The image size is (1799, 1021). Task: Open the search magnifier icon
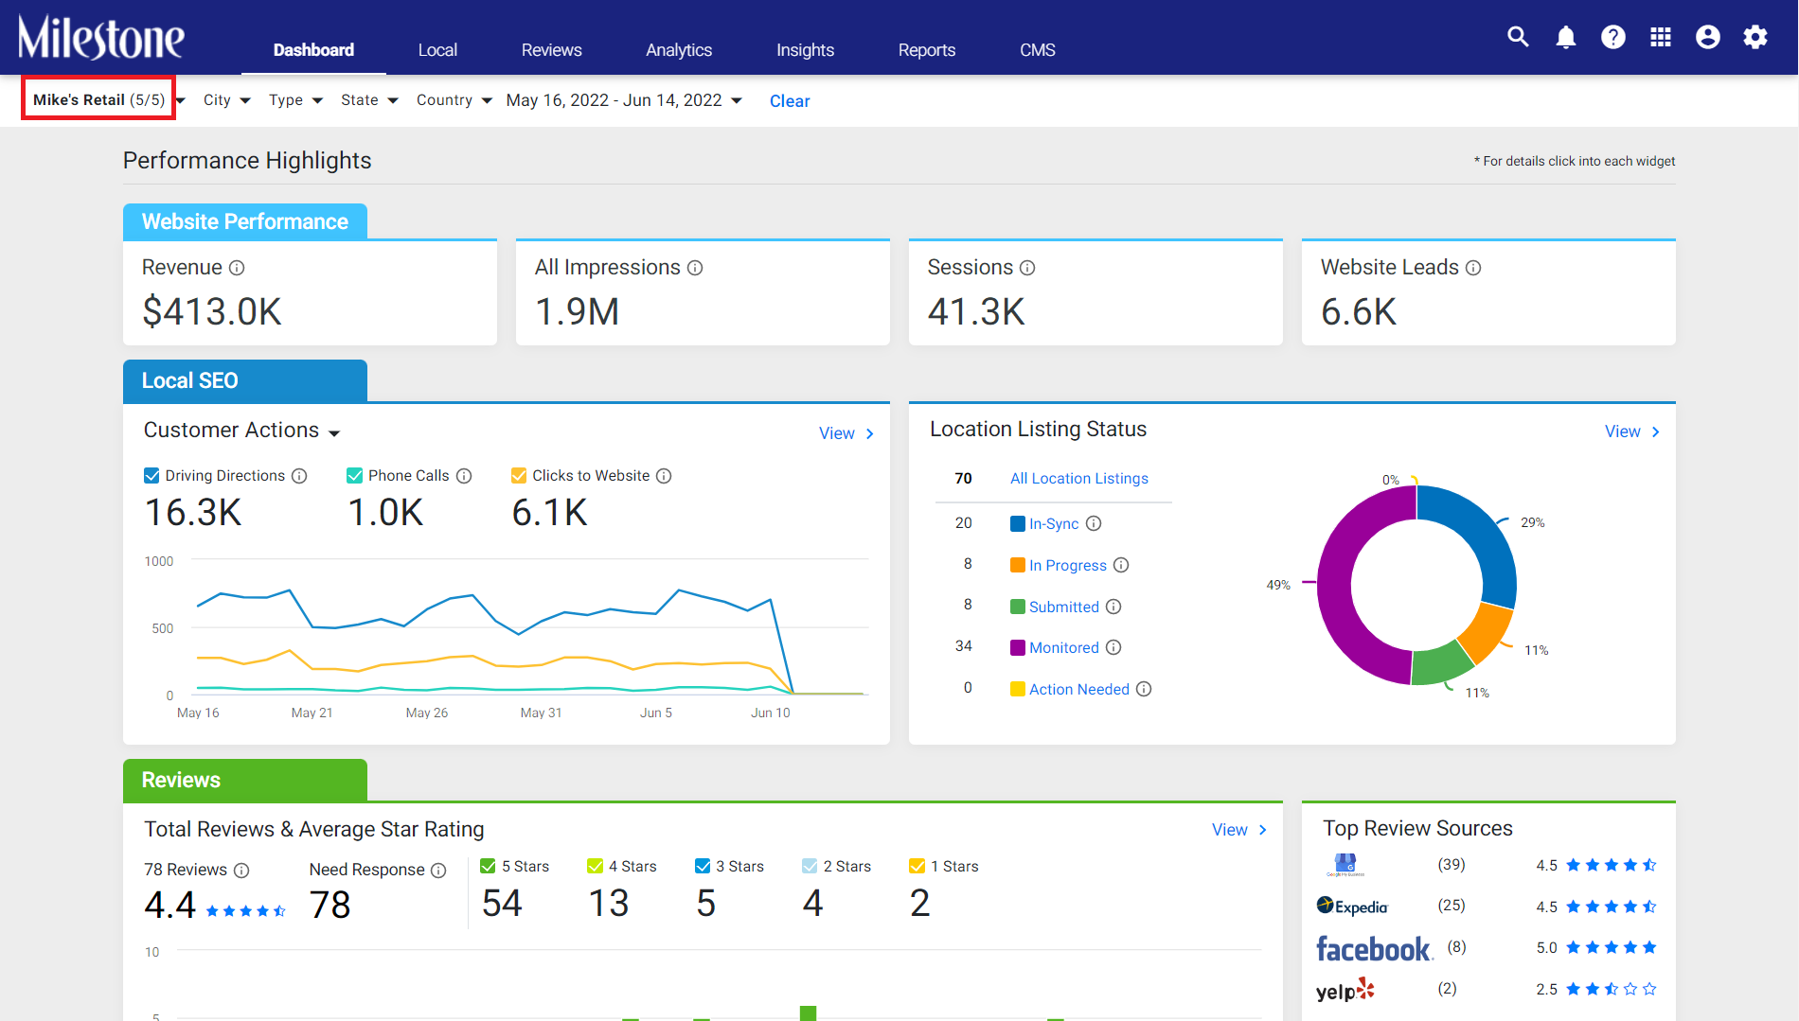pos(1518,37)
